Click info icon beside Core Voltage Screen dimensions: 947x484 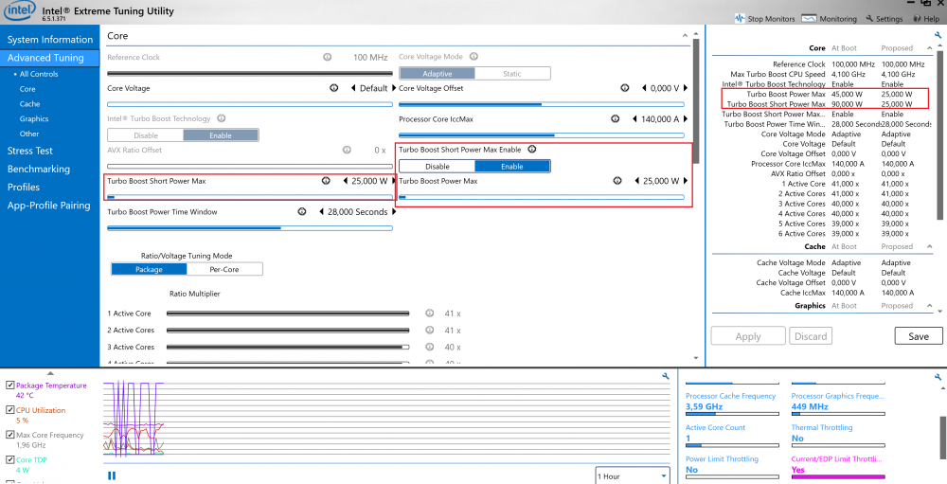click(x=334, y=88)
